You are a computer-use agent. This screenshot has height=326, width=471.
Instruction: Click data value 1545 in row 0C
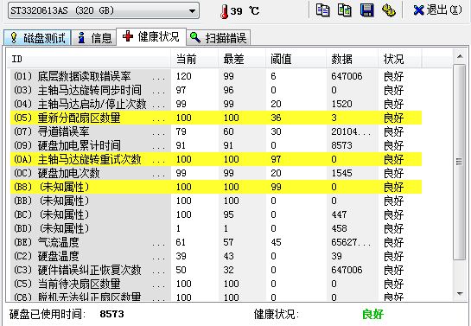pyautogui.click(x=341, y=173)
